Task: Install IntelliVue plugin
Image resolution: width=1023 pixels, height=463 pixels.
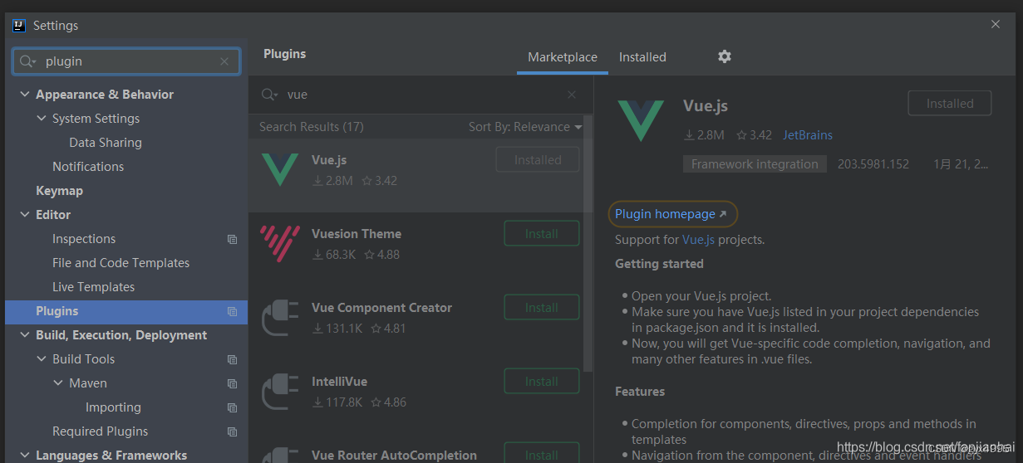Action: click(542, 382)
